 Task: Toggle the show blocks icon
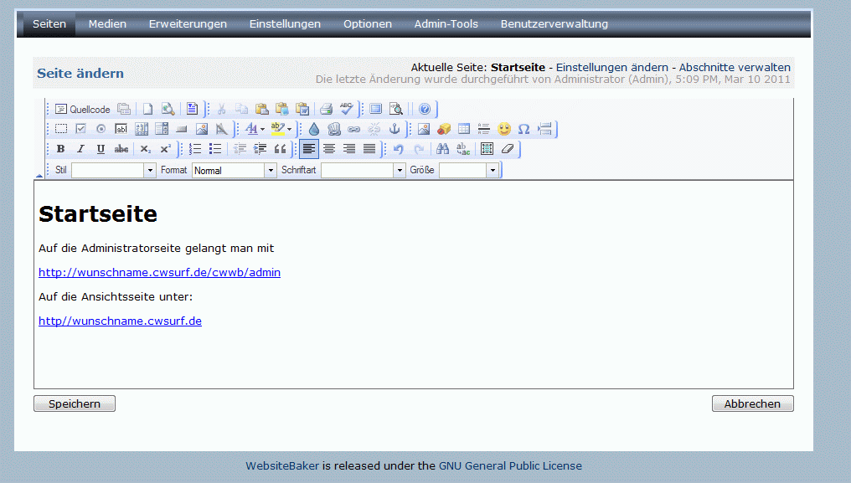[x=396, y=109]
